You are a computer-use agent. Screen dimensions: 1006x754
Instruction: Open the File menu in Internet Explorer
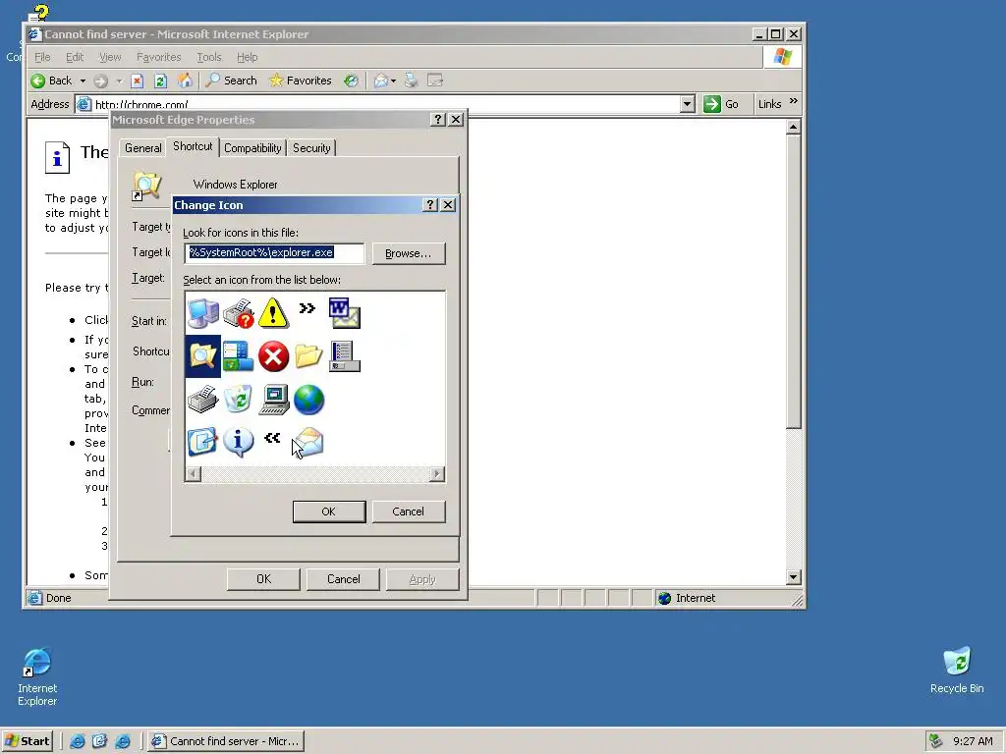[42, 57]
